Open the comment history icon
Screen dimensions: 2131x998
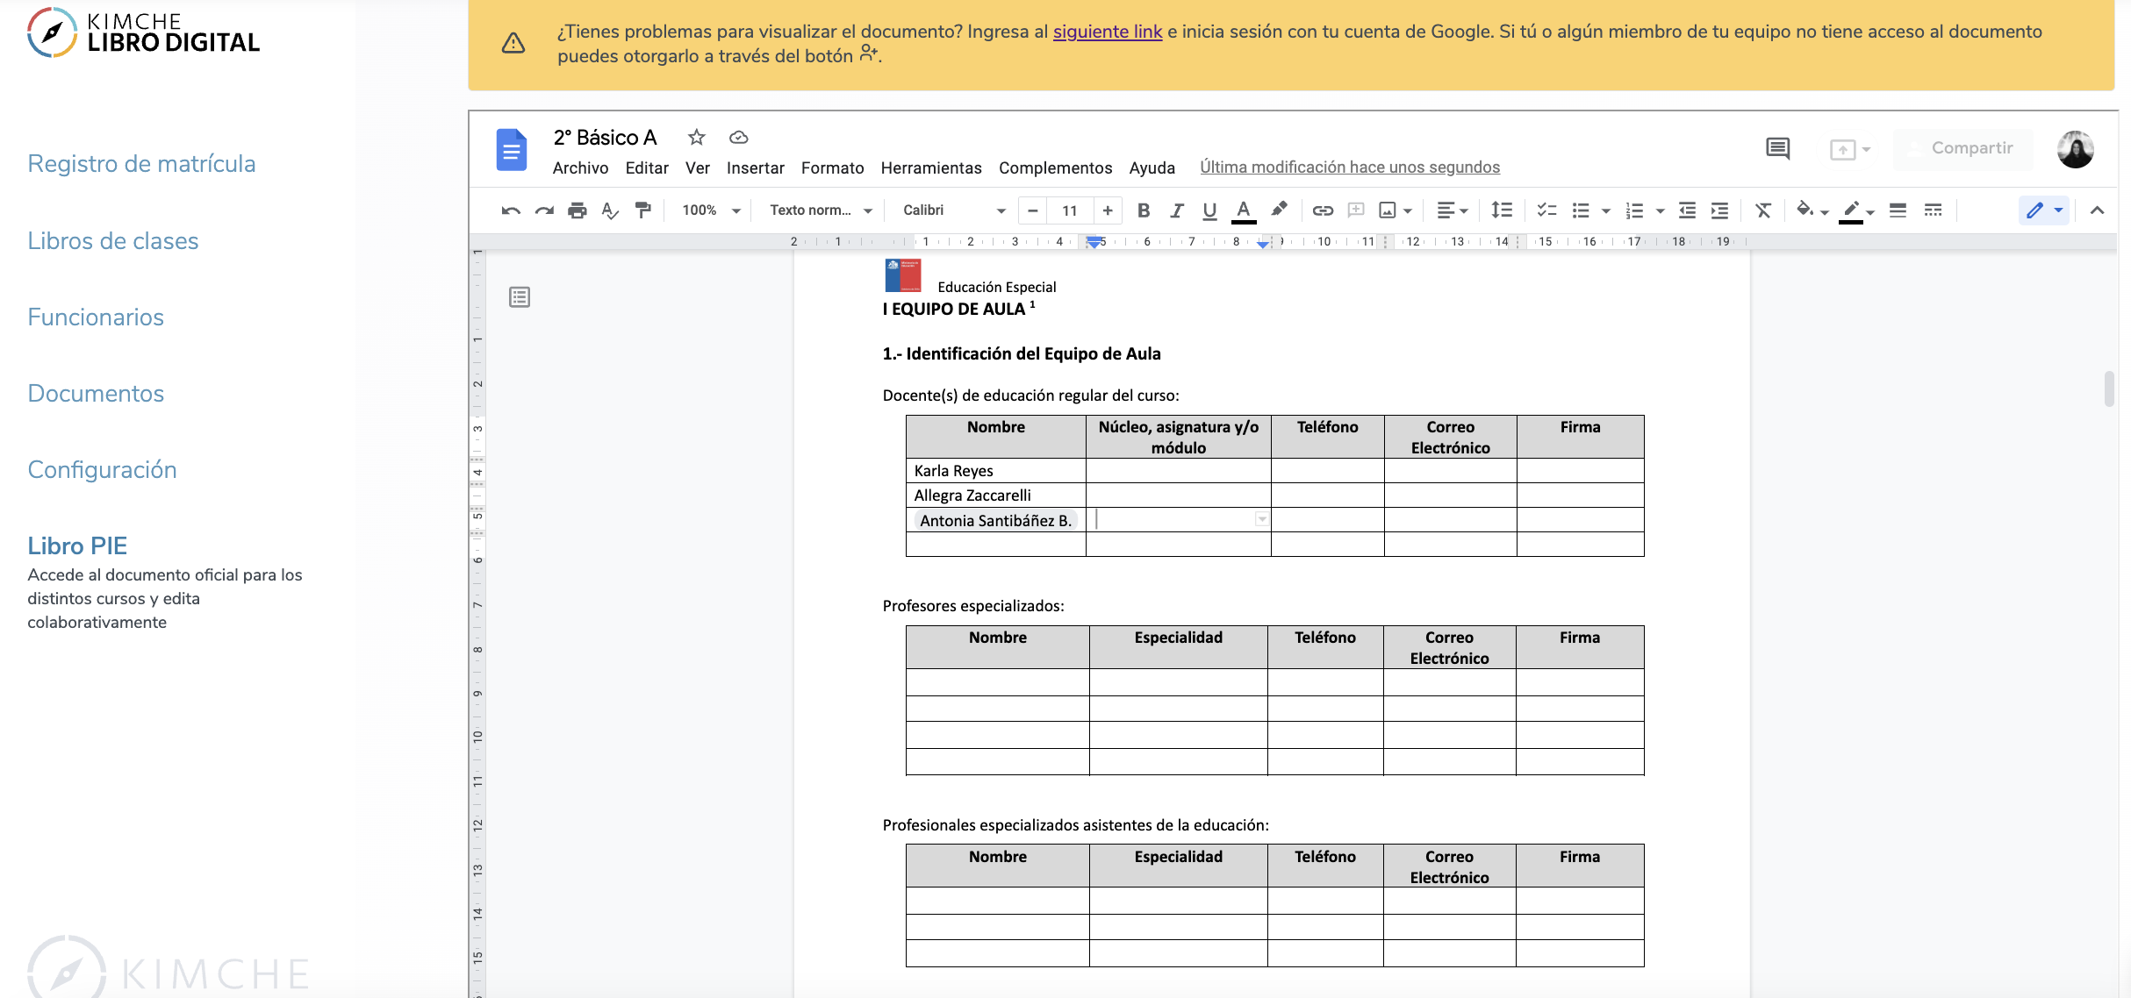pos(1777,148)
